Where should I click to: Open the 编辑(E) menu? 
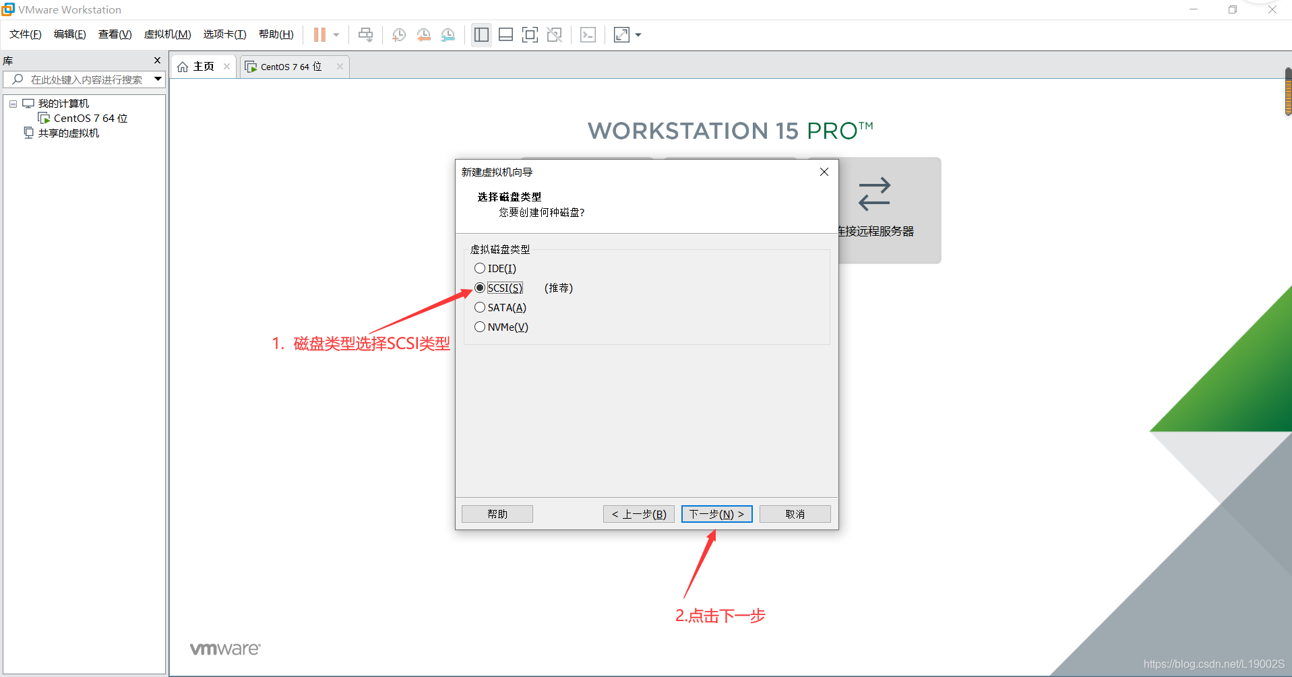tap(70, 34)
